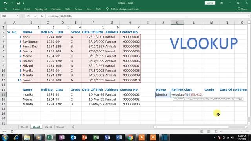Click the horizontal scrollbar right arrow

coord(246,127)
